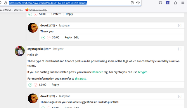Image resolution: width=187 pixels, height=108 pixels.
Task: Reply to dove11's "Thank you" comment
Action: coord(68,37)
